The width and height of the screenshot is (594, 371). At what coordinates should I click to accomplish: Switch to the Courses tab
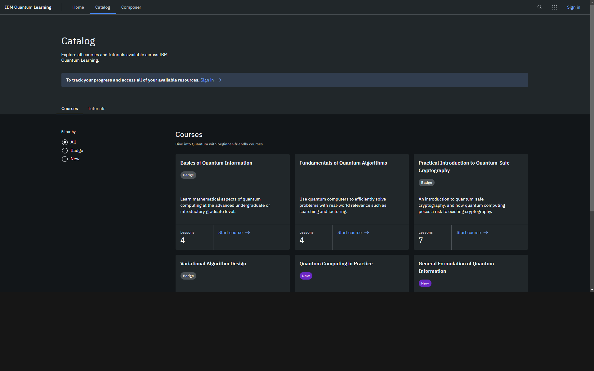point(69,108)
